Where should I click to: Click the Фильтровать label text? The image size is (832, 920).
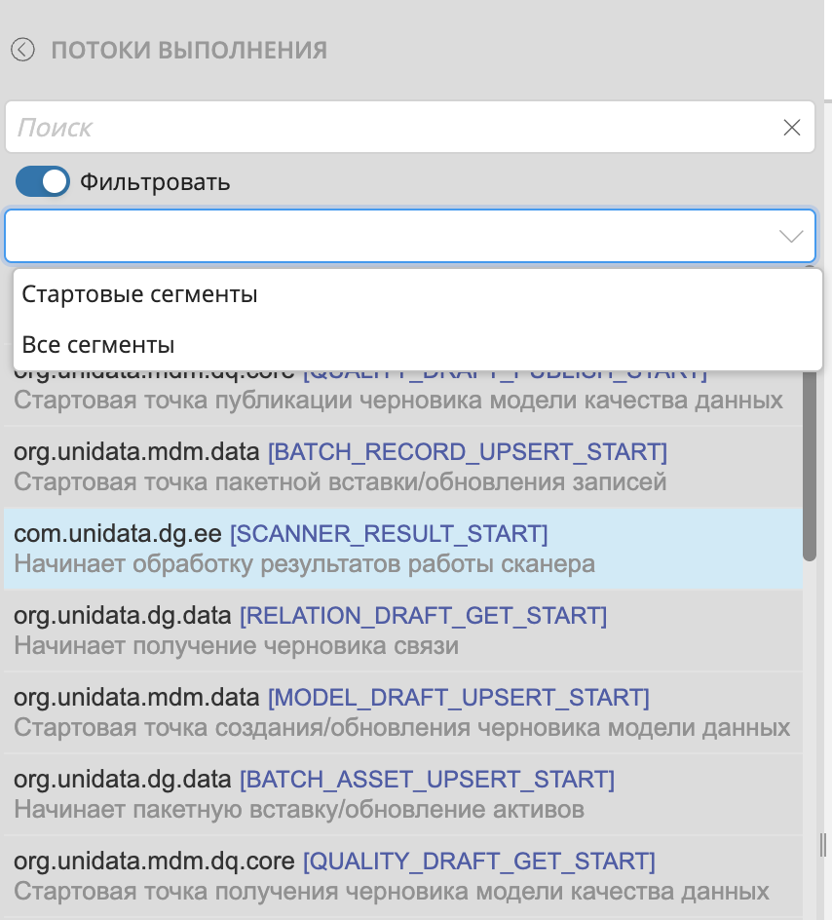click(155, 182)
